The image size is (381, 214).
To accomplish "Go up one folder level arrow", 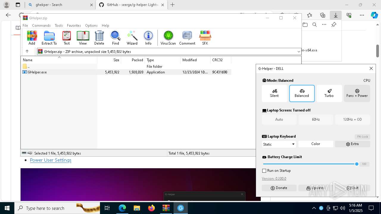I will pyautogui.click(x=27, y=51).
